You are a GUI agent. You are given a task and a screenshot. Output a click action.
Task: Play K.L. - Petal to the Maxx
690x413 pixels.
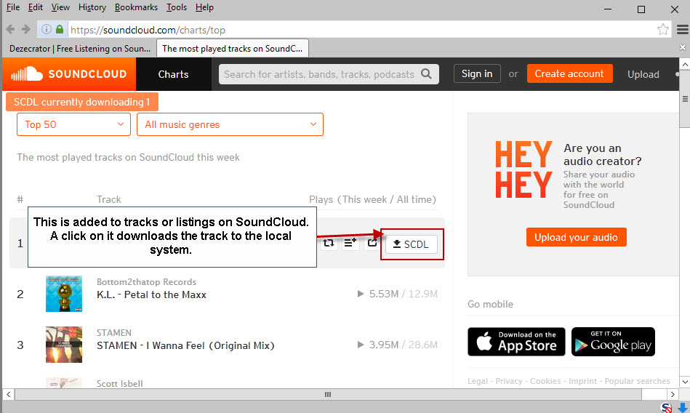pyautogui.click(x=361, y=294)
